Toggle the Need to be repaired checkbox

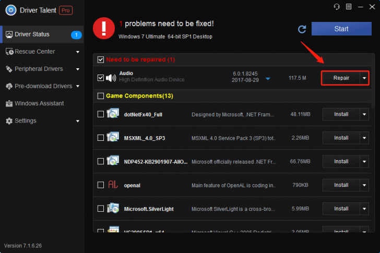(x=101, y=59)
